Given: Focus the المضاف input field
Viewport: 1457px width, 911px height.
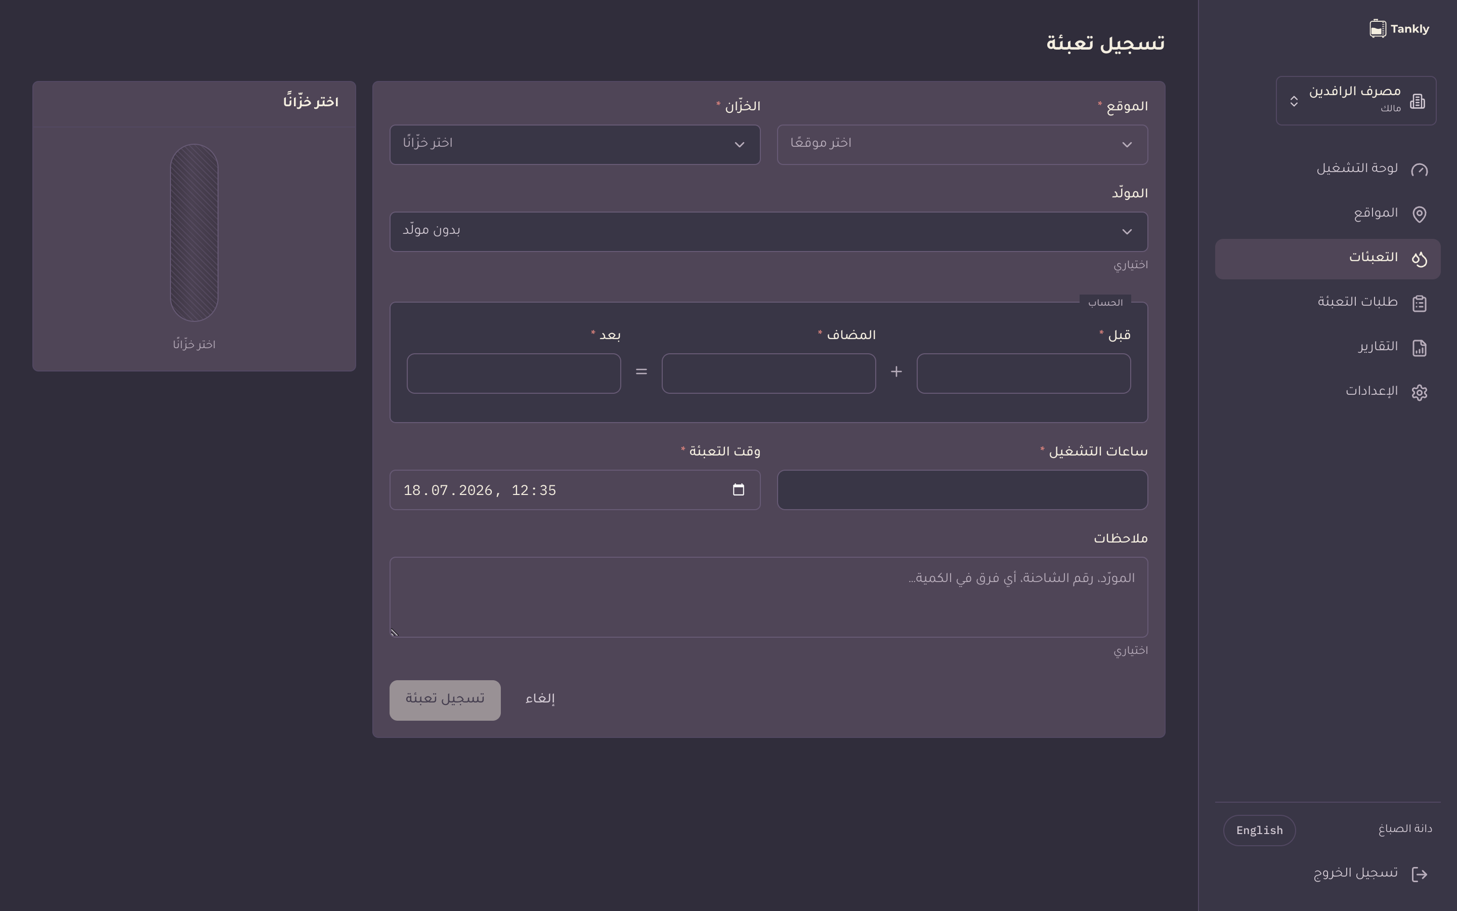Looking at the screenshot, I should 768,374.
